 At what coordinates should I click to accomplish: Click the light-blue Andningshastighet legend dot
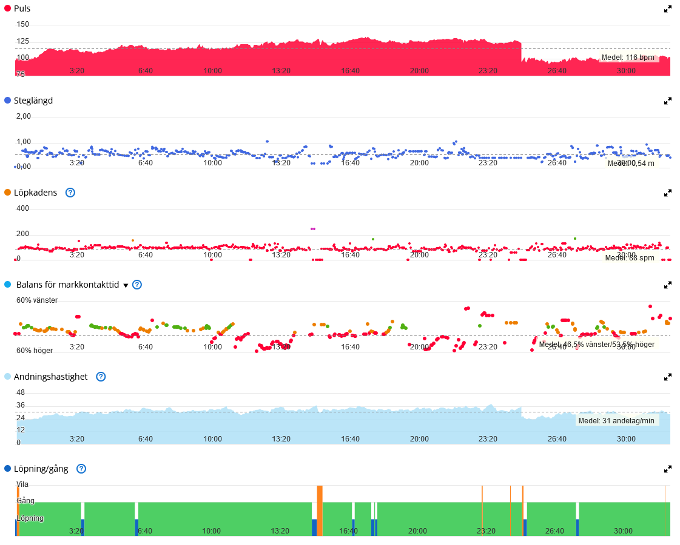click(x=7, y=377)
